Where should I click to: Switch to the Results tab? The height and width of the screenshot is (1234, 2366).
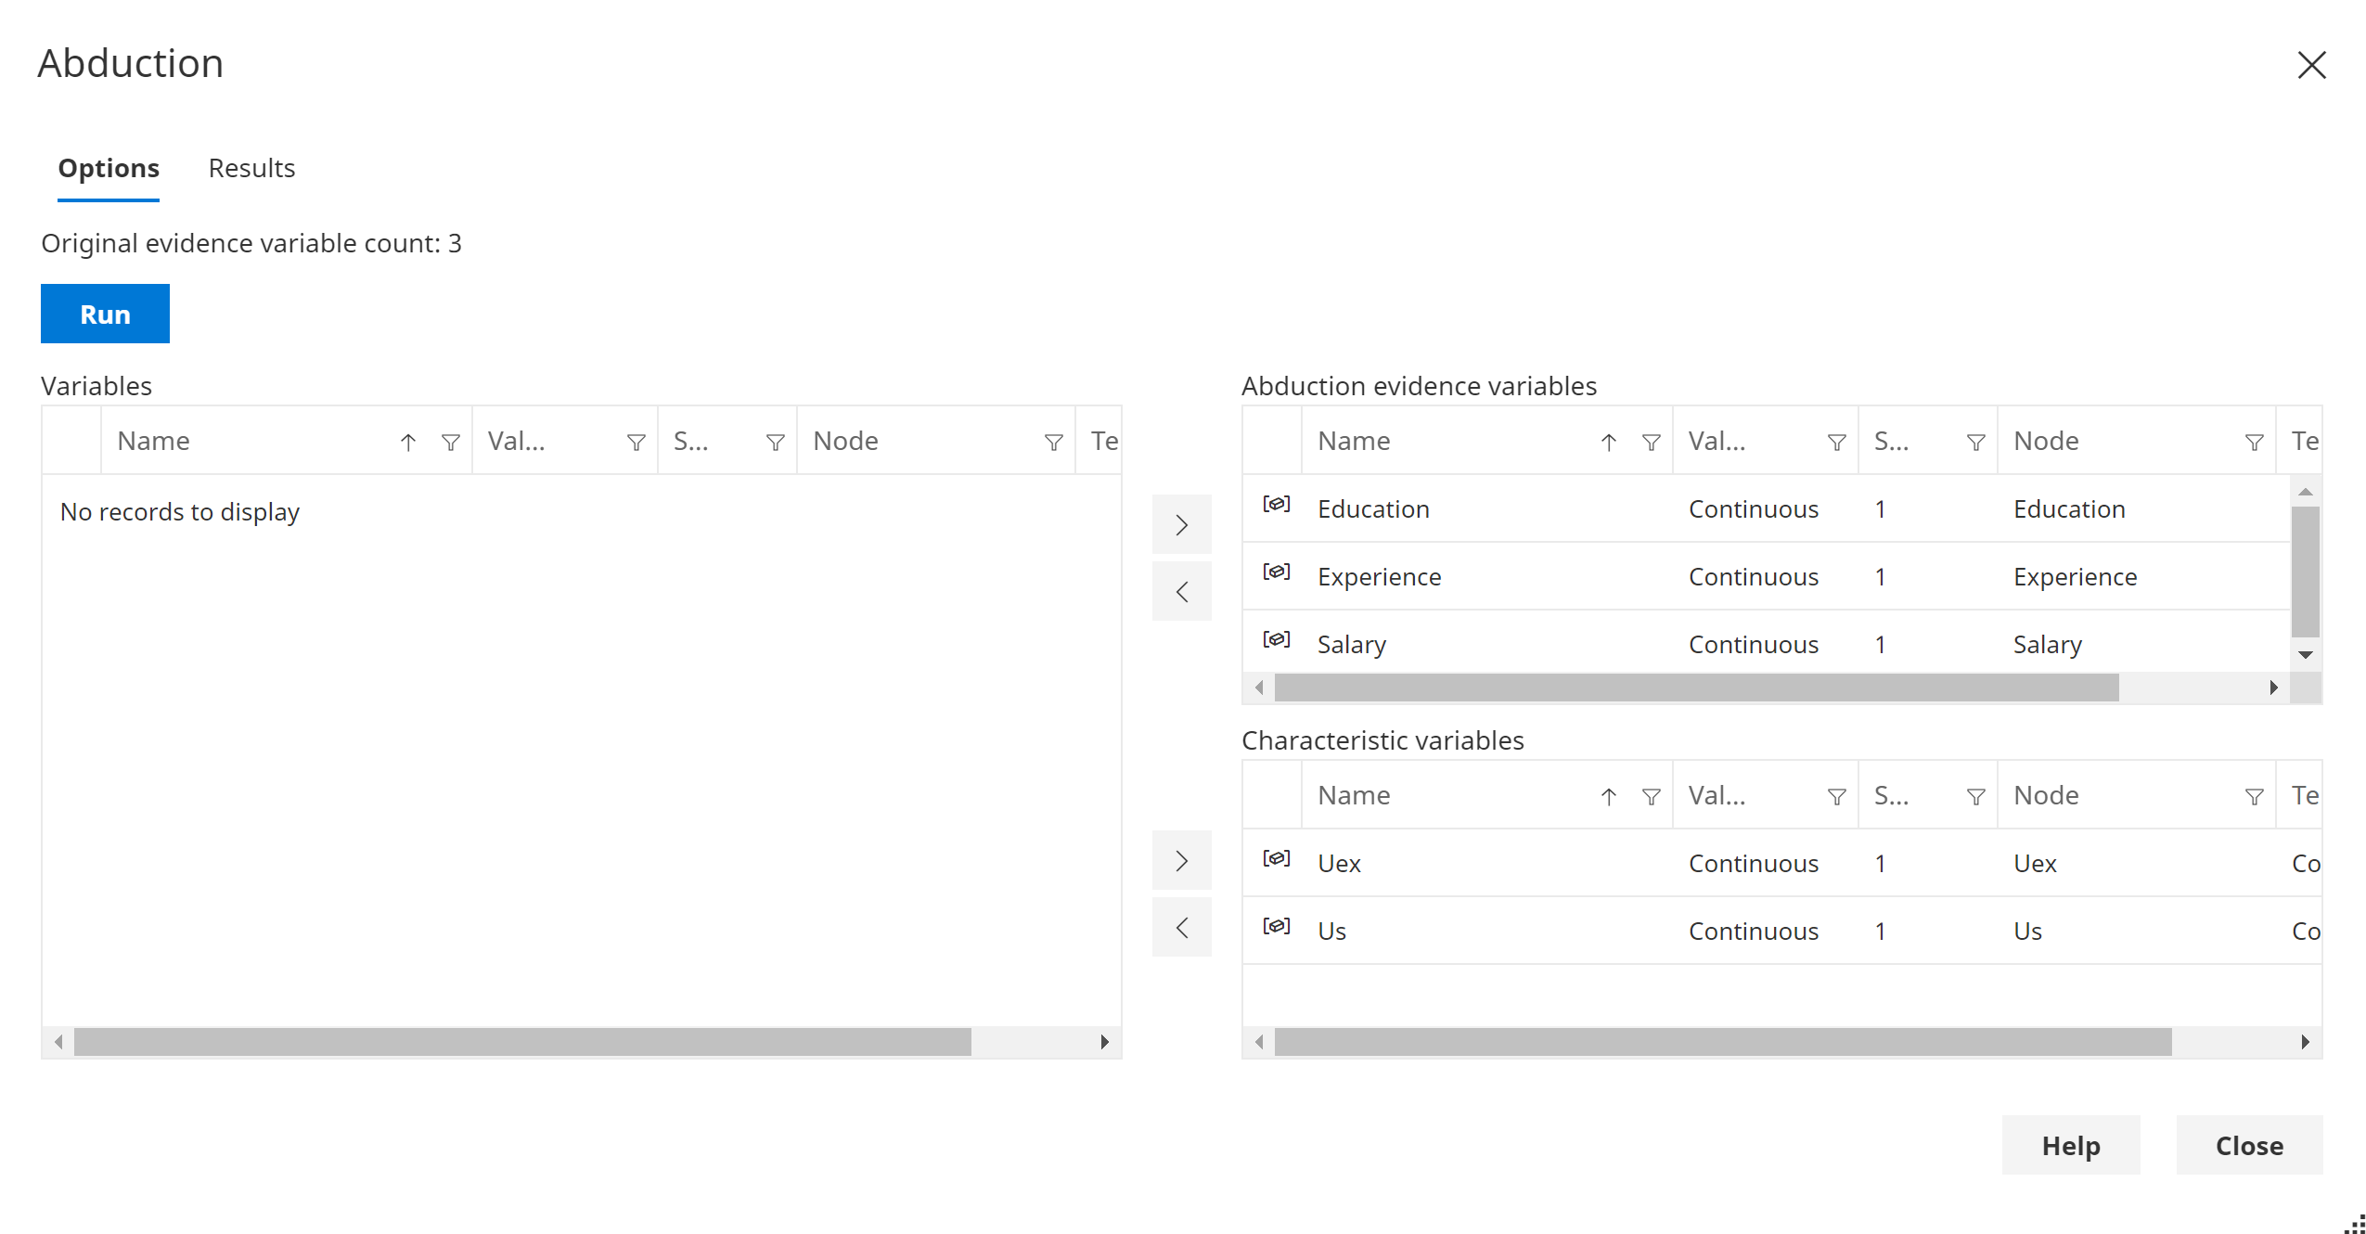coord(252,167)
